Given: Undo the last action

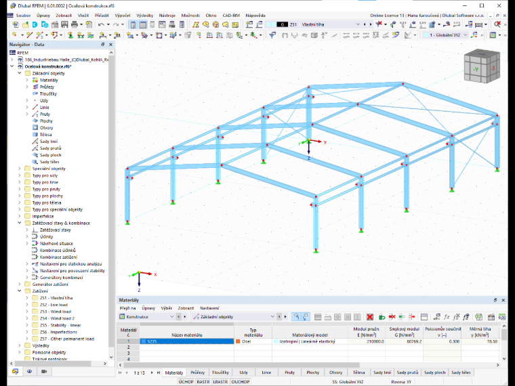Looking at the screenshot, I should 101,24.
